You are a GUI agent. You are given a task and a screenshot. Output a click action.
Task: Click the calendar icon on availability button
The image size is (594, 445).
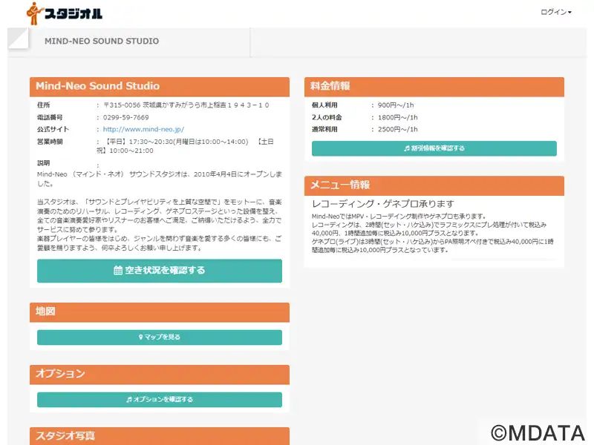click(118, 271)
